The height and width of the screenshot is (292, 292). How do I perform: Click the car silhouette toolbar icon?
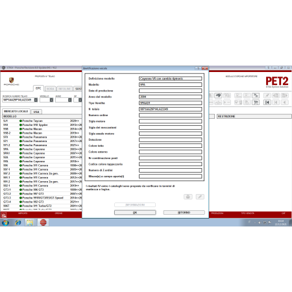point(218,95)
